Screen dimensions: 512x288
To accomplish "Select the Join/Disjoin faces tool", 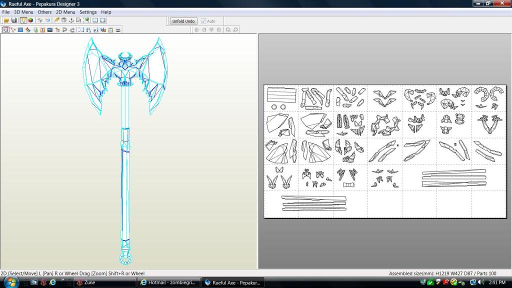I will point(13,29).
